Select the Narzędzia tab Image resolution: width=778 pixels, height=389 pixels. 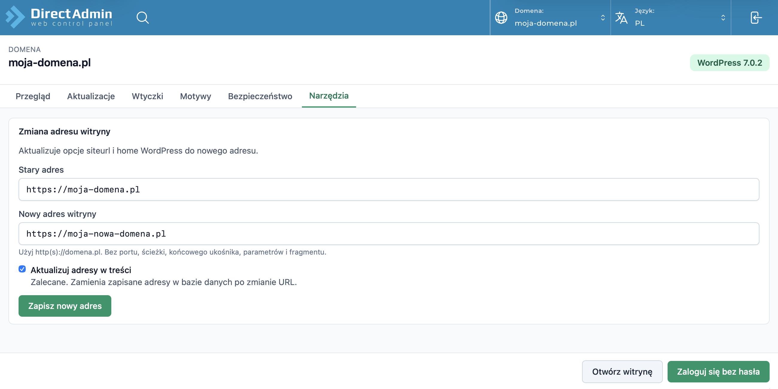click(x=329, y=96)
